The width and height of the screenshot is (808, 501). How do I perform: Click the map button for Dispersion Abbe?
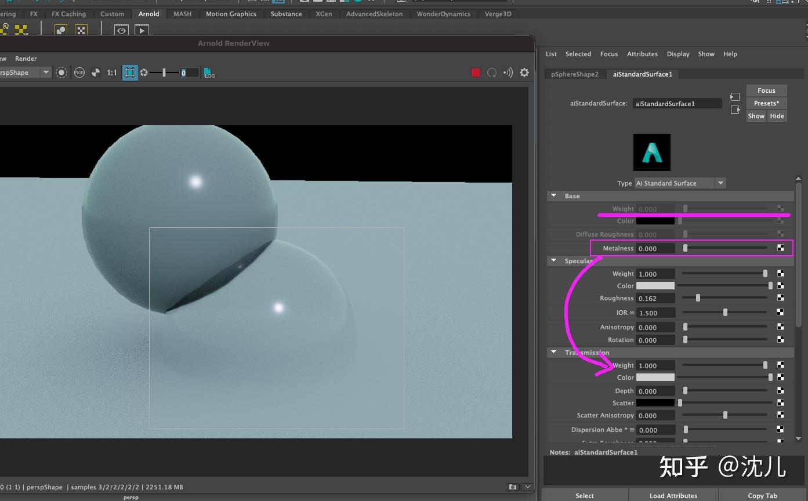(781, 430)
